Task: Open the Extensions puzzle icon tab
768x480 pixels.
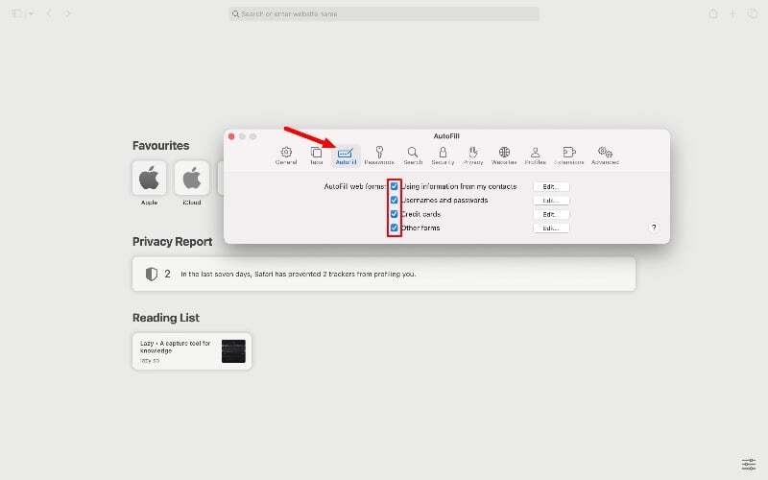Action: [x=569, y=156]
